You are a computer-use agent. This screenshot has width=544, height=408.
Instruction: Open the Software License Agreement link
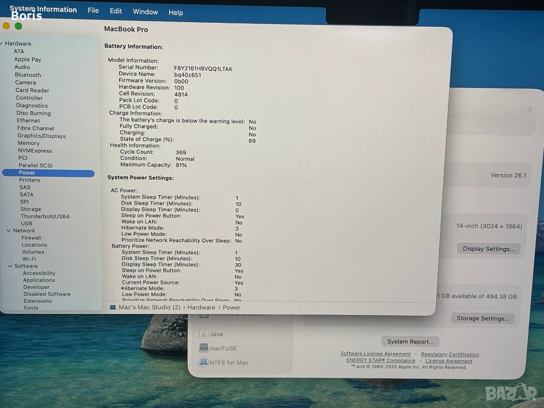pyautogui.click(x=376, y=354)
